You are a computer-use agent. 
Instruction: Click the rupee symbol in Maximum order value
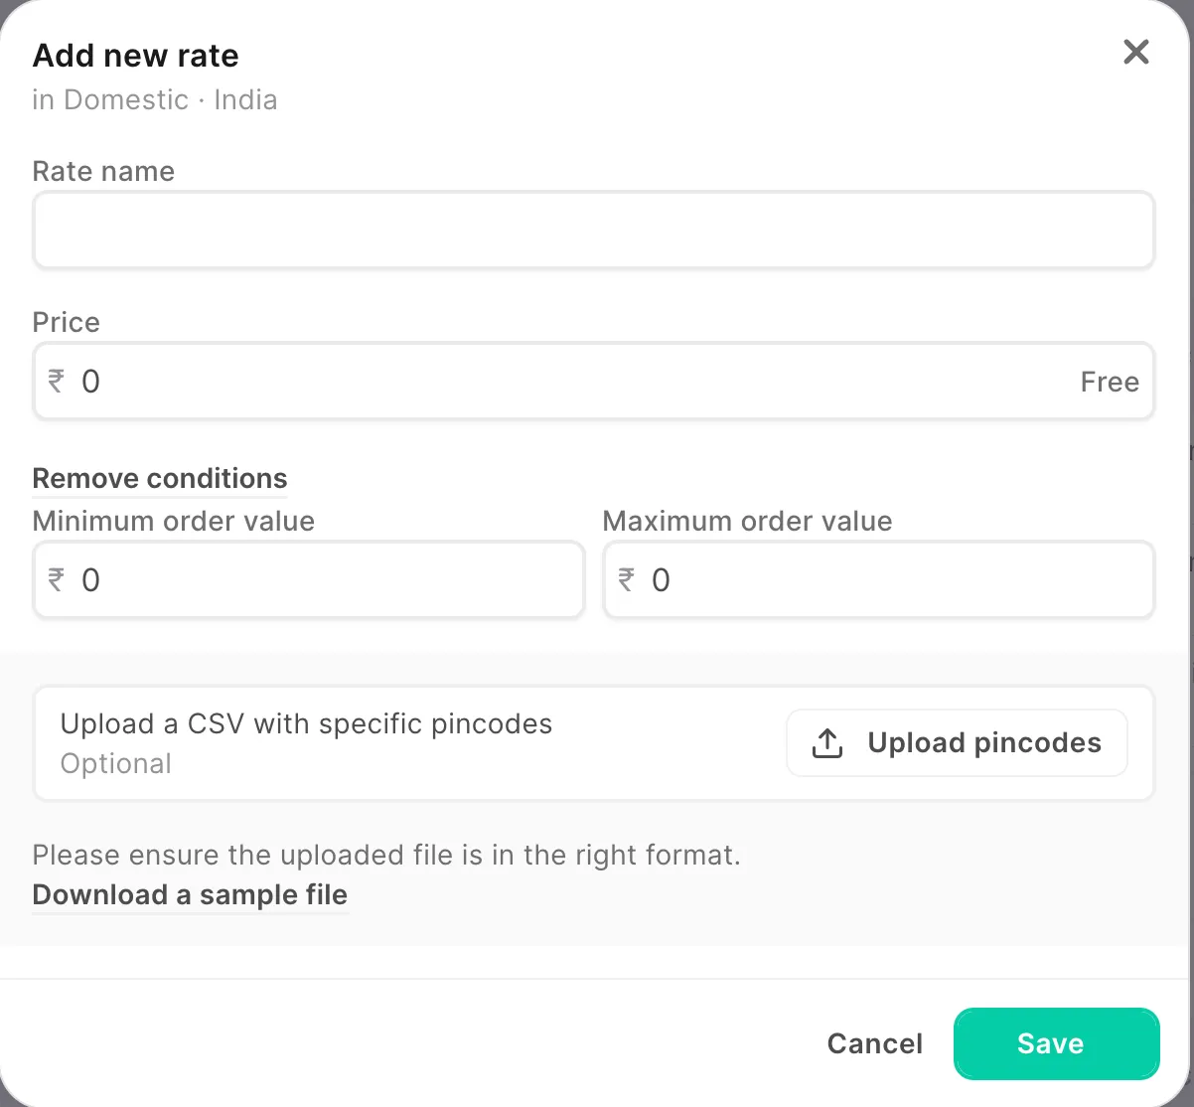tap(627, 579)
